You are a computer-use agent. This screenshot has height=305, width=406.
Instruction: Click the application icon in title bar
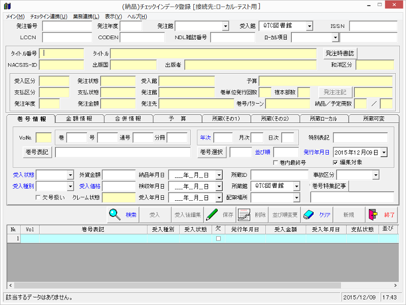pos(8,6)
